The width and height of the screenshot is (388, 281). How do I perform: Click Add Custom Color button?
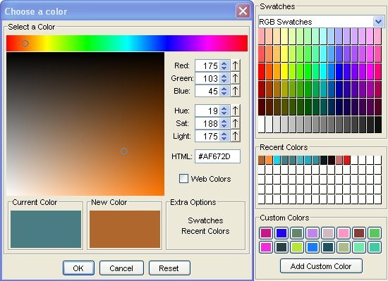coord(321,266)
